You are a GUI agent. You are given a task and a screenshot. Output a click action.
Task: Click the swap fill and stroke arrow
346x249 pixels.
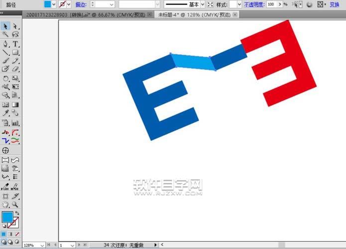pyautogui.click(x=17, y=213)
